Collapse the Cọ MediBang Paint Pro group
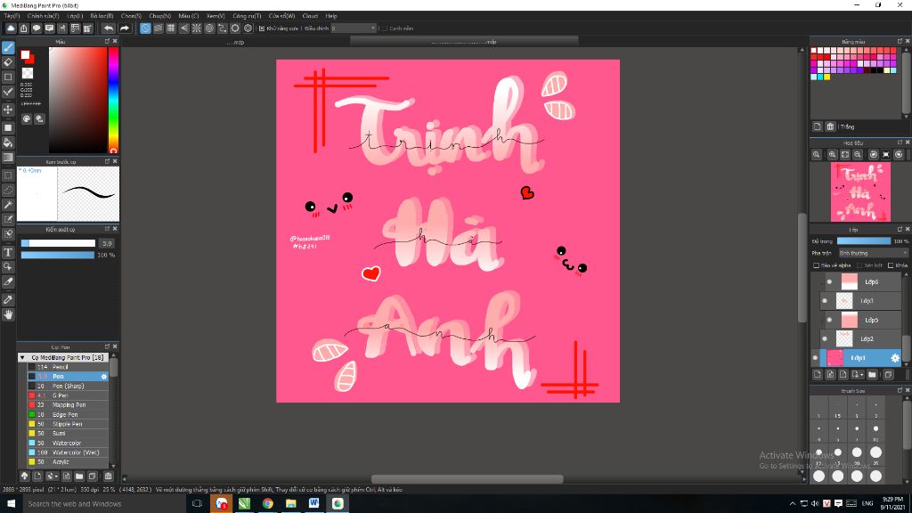This screenshot has height=513, width=912. [x=22, y=357]
